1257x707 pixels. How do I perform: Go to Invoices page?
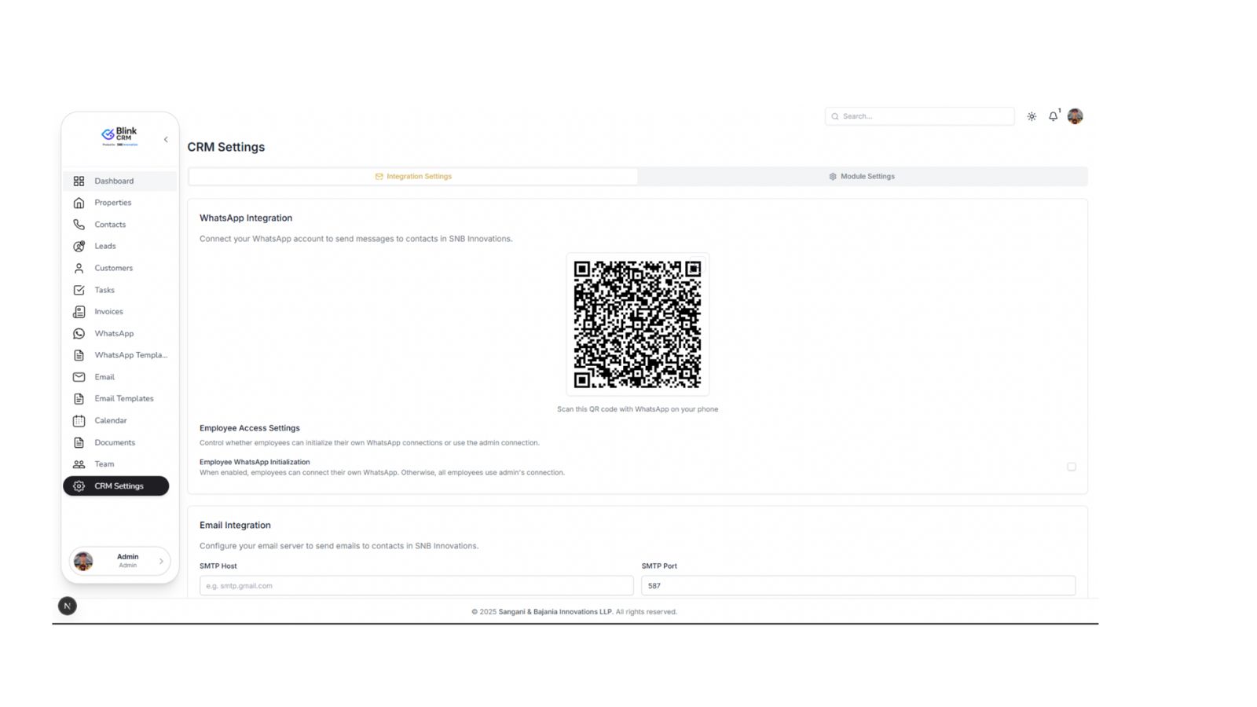coord(119,312)
